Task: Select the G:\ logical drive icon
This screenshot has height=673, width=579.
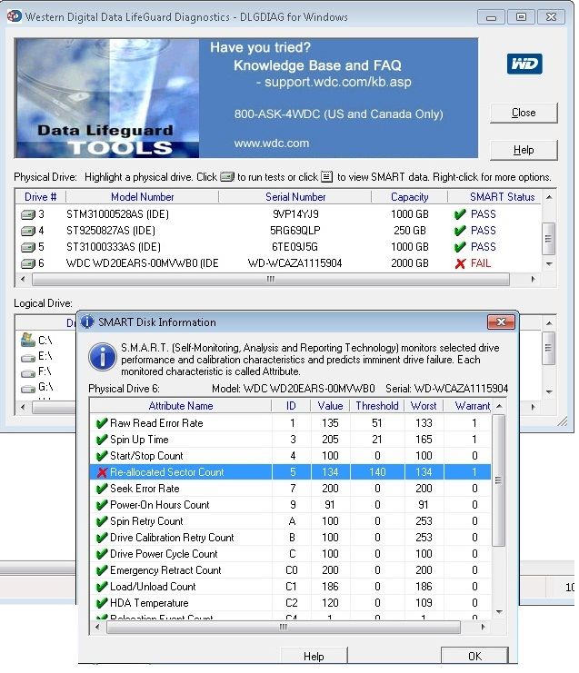Action: click(x=28, y=389)
